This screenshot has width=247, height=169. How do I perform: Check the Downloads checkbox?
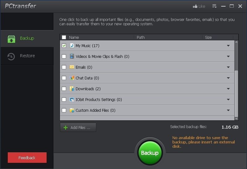(x=64, y=89)
